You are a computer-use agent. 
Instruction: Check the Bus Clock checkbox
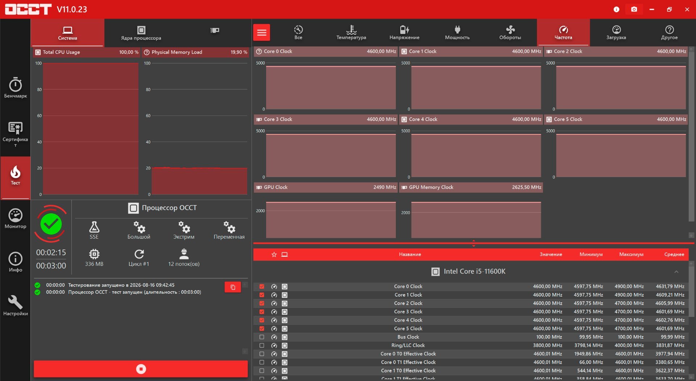(x=262, y=337)
